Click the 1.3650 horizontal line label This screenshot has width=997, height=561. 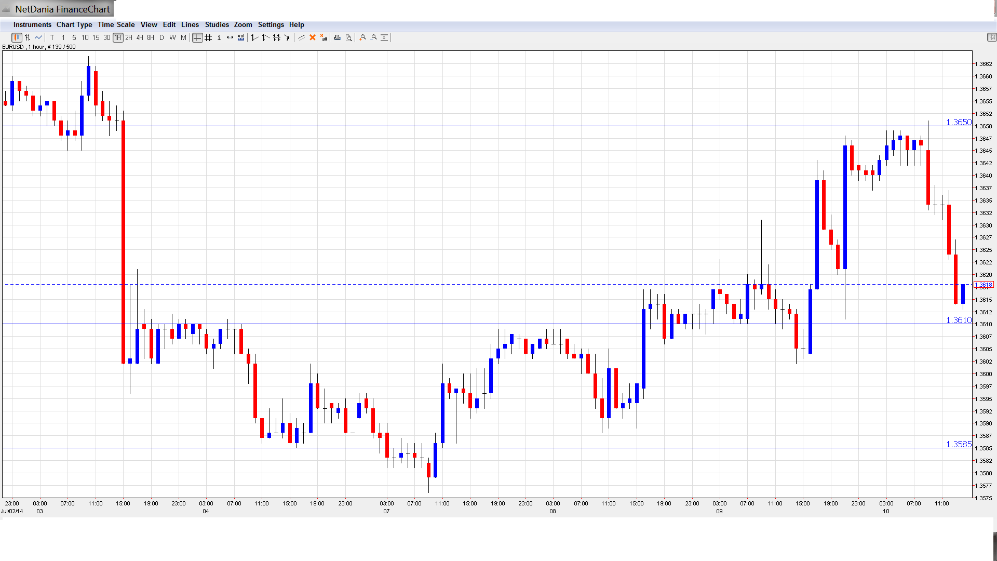click(x=958, y=122)
